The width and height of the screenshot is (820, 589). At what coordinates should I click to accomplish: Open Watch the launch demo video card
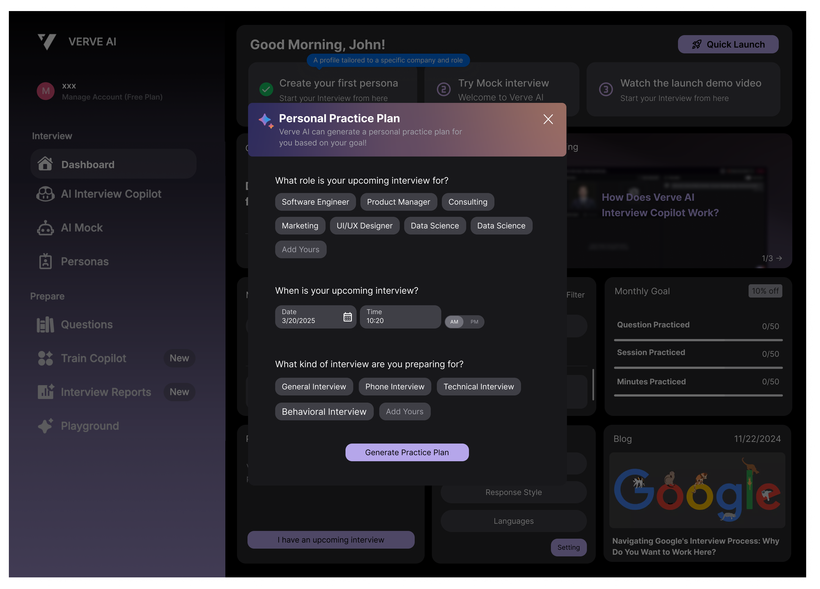pyautogui.click(x=683, y=89)
